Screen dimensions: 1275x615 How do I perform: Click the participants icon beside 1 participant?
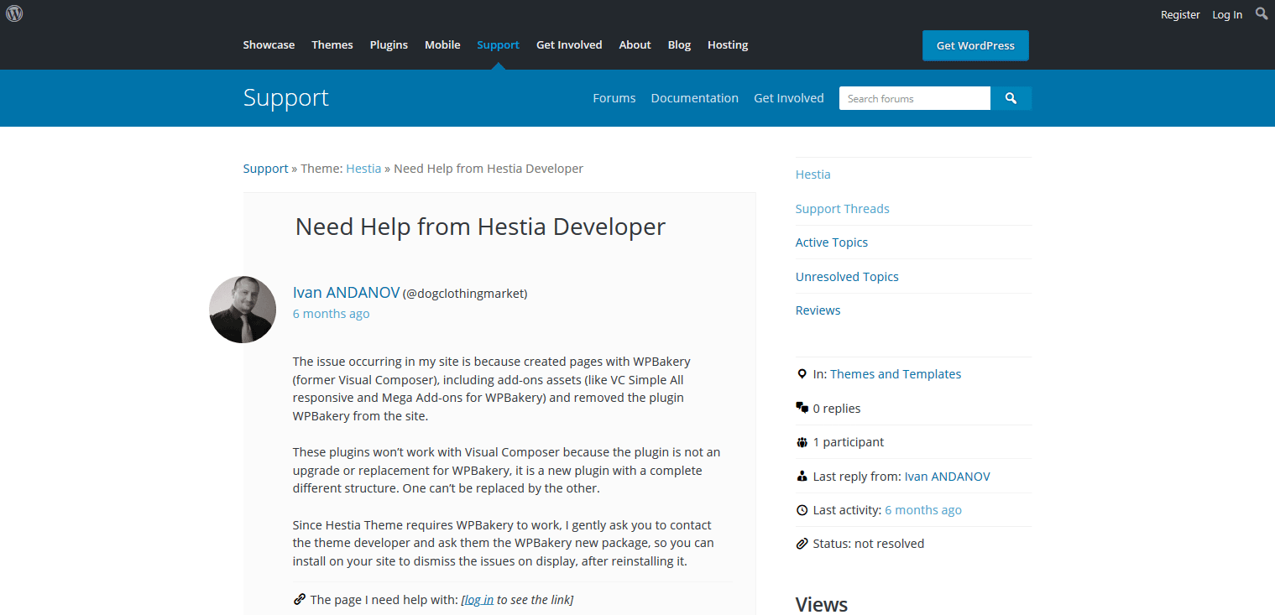(802, 441)
